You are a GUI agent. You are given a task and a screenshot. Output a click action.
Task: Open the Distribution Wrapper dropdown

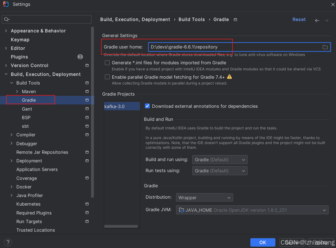204,198
